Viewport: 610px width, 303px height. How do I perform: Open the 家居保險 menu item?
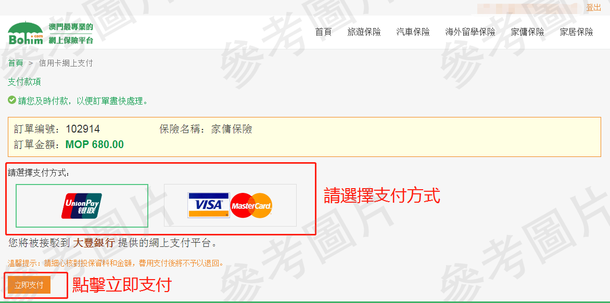pos(577,32)
